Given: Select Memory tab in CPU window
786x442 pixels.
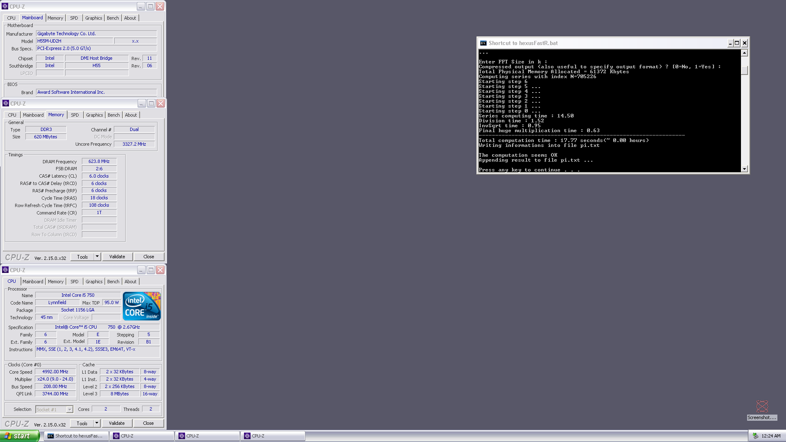Looking at the screenshot, I should tap(56, 282).
